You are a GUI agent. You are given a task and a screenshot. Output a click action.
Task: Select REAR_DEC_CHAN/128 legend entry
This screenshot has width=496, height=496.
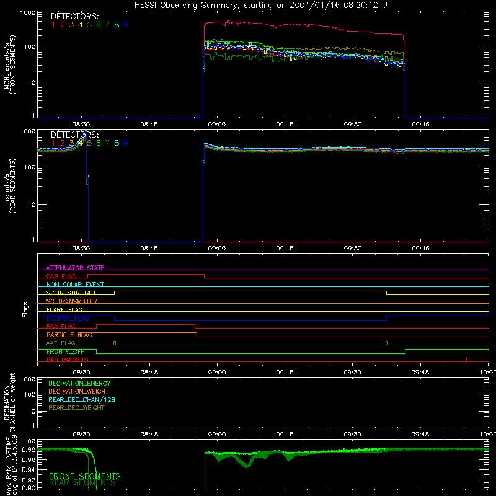pyautogui.click(x=82, y=400)
